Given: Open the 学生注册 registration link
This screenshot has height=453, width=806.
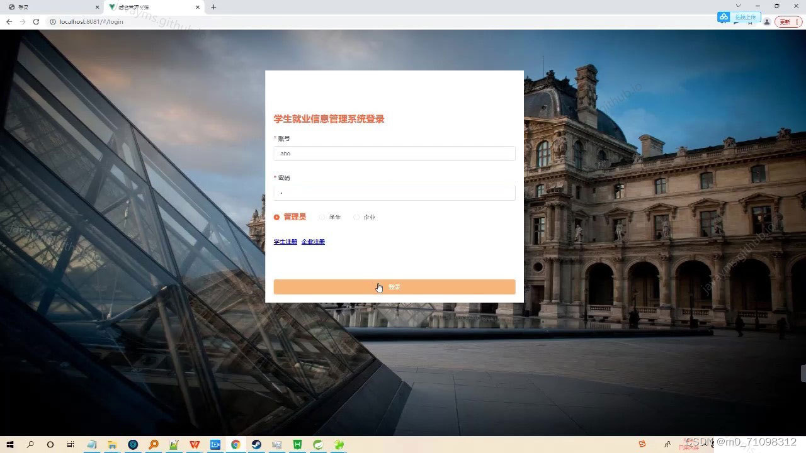Looking at the screenshot, I should (x=285, y=242).
